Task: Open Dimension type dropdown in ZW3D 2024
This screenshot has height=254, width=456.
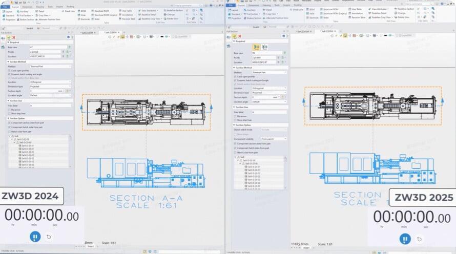Action: tap(50, 87)
